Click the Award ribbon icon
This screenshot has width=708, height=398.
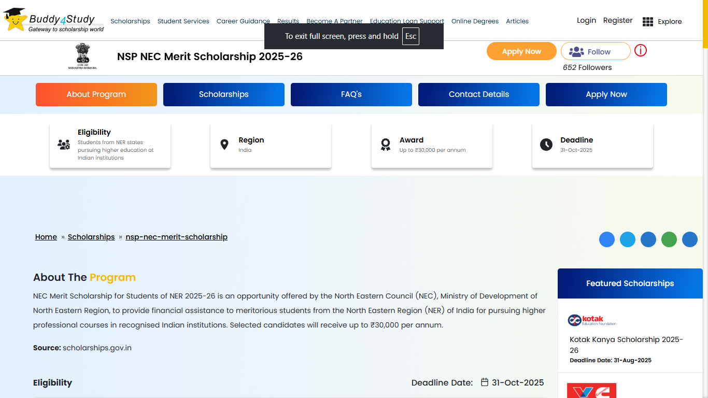click(x=386, y=145)
